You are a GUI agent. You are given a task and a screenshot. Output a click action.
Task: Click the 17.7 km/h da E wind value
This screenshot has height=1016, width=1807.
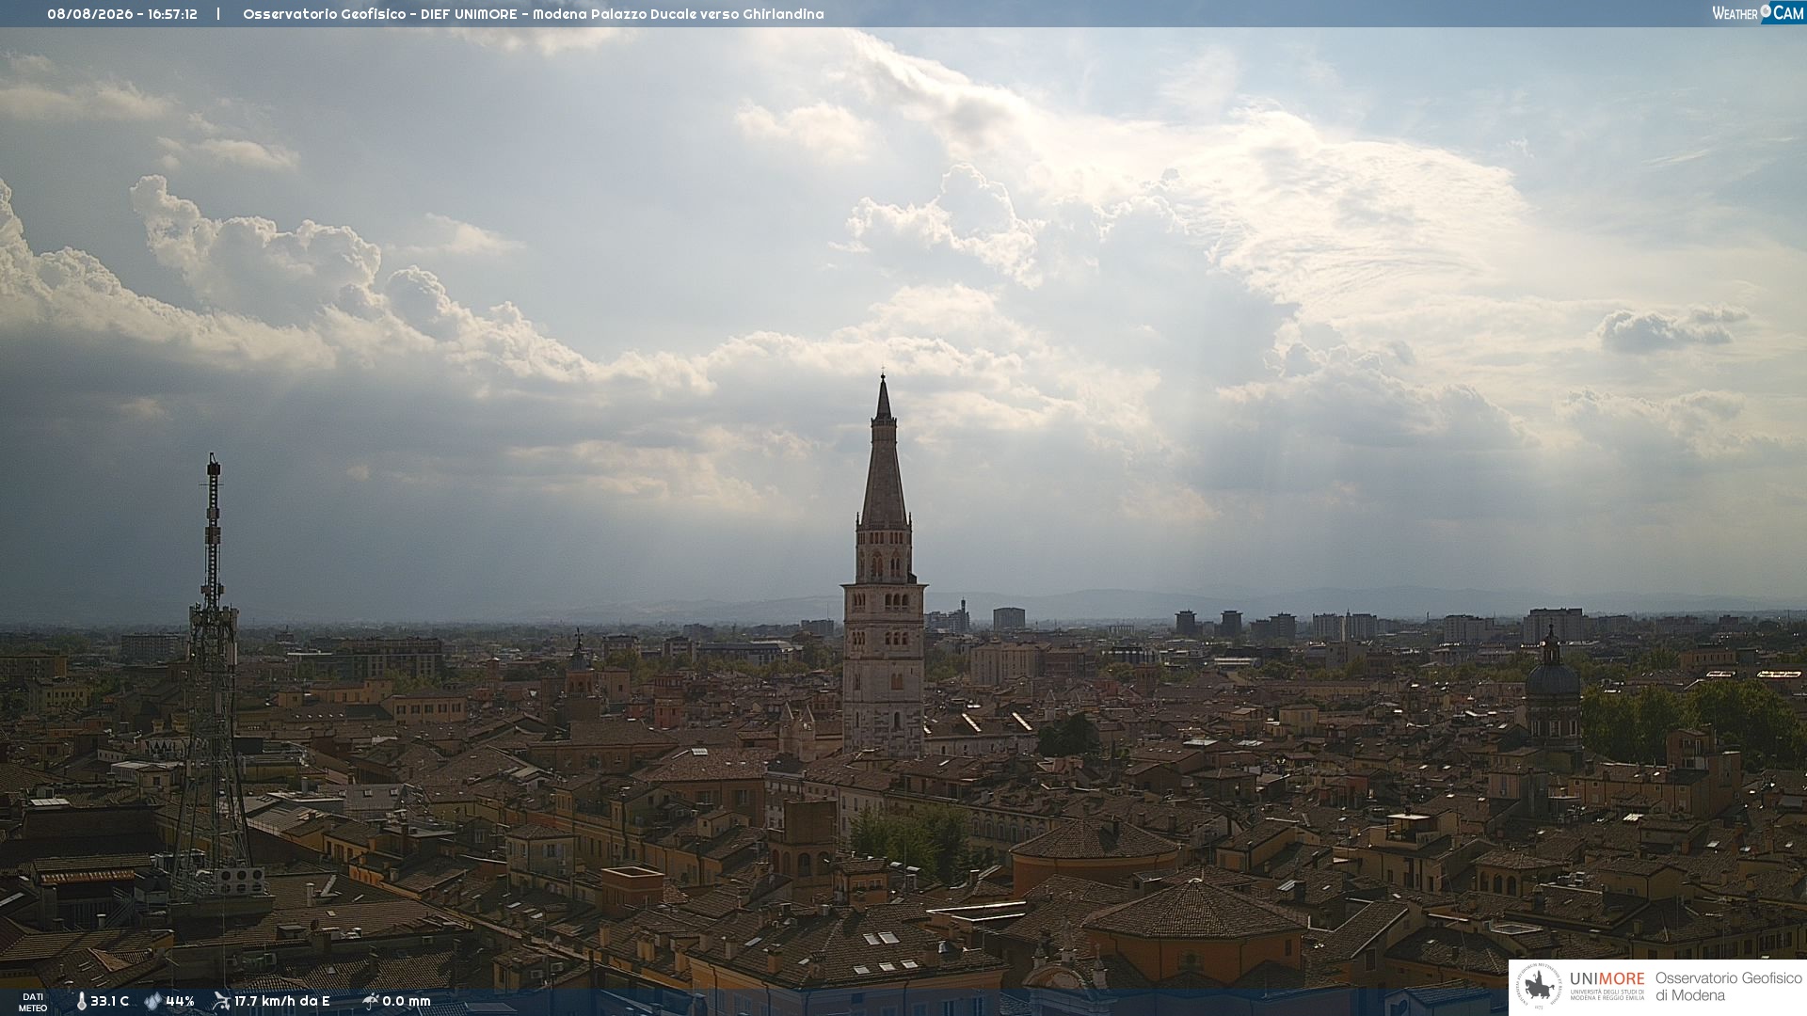pyautogui.click(x=282, y=1001)
